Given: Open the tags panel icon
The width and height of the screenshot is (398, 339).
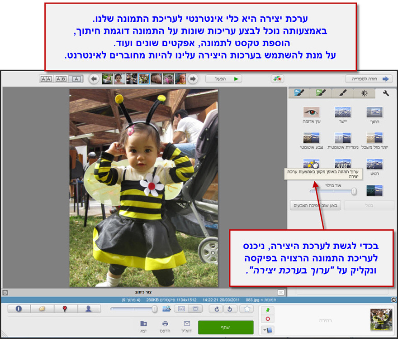Looking at the screenshot, I should (42, 309).
